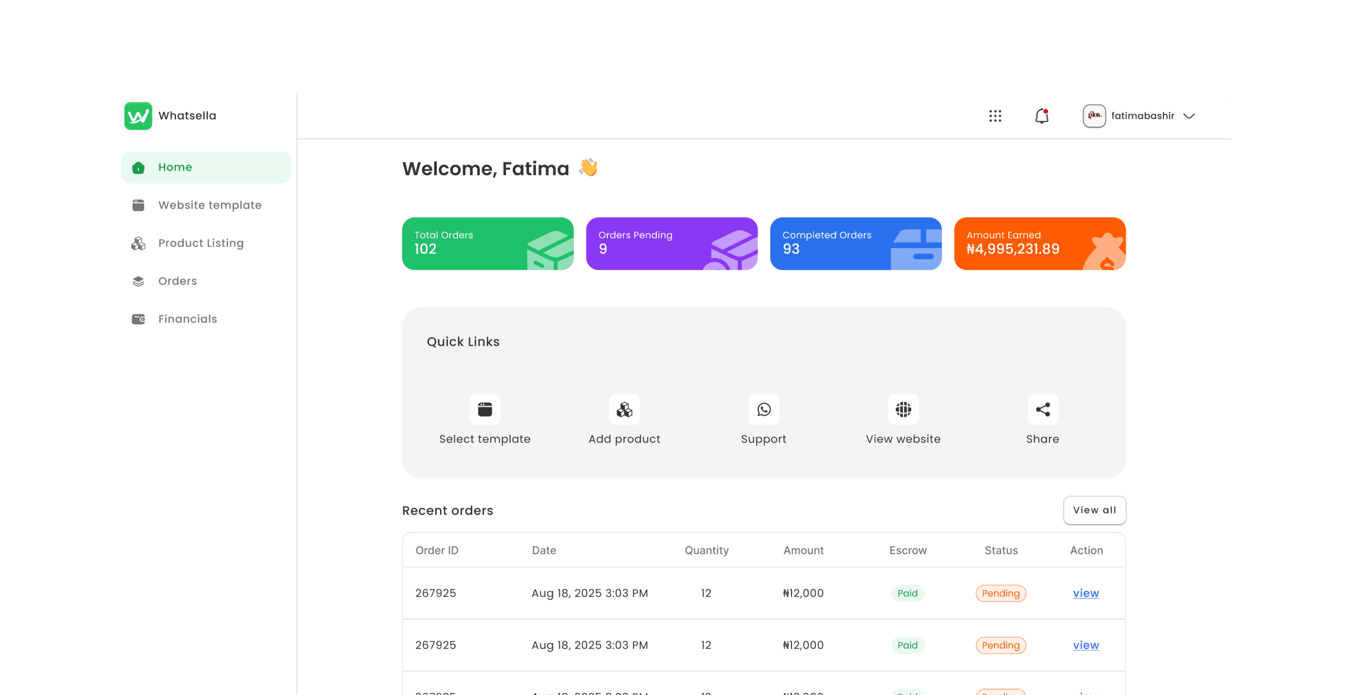Click the fatimabashir profile avatar
The width and height of the screenshot is (1346, 695).
click(x=1094, y=116)
